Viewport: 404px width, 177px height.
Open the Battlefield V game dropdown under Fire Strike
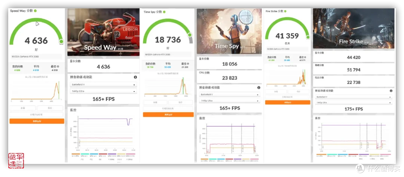coord(354,97)
